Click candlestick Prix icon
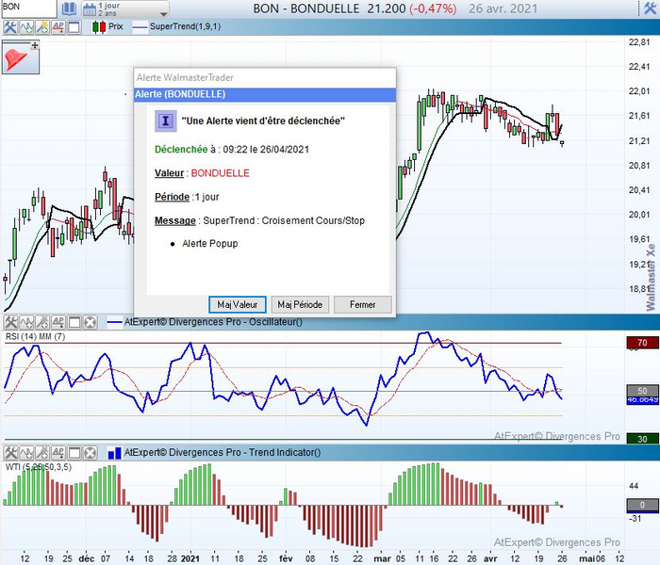 [99, 27]
